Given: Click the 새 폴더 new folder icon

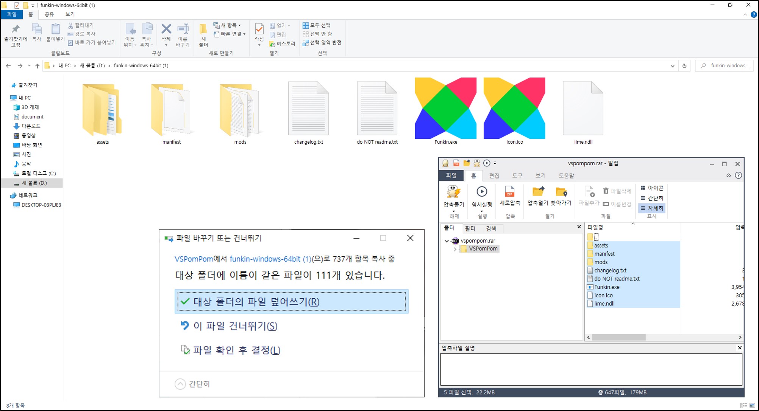Looking at the screenshot, I should point(203,29).
